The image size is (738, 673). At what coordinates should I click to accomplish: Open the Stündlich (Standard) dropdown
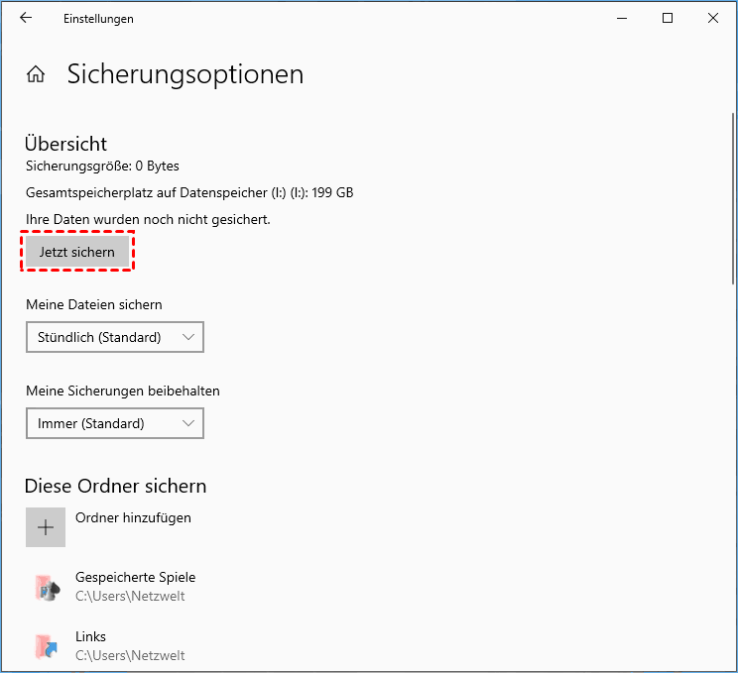pos(114,337)
